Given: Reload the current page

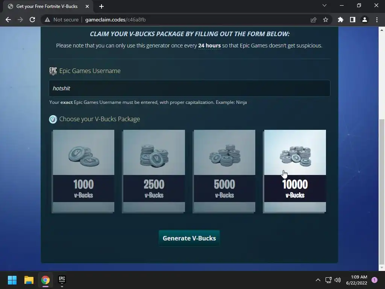Looking at the screenshot, I should click(32, 20).
